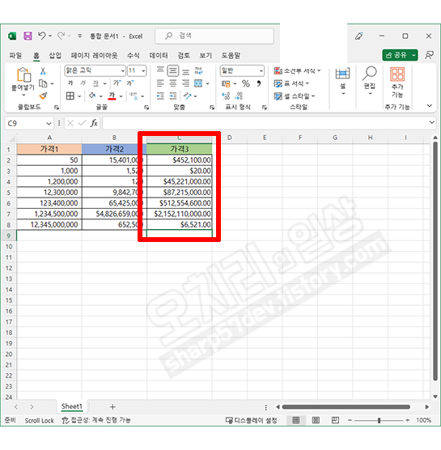441x450 pixels.
Task: Switch to the 페이지 레이아웃 tab
Action: pyautogui.click(x=94, y=55)
